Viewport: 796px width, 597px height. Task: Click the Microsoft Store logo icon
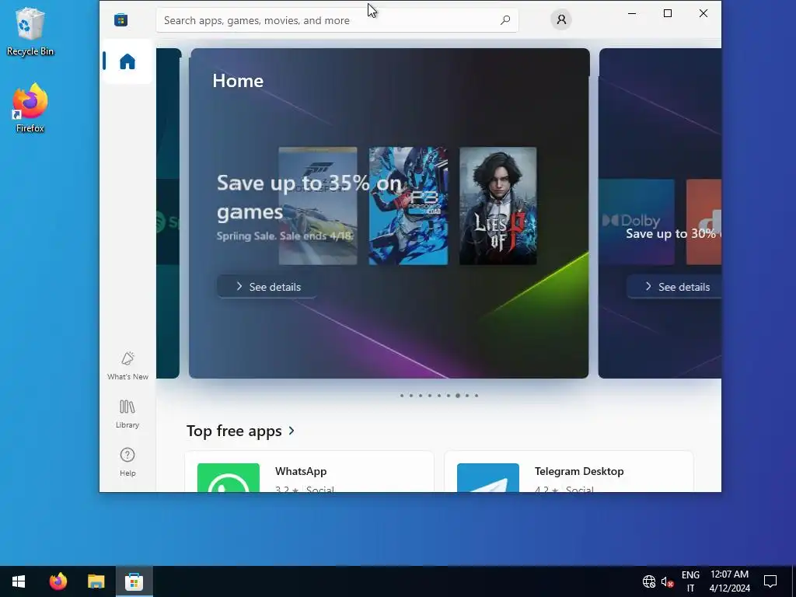click(x=120, y=19)
